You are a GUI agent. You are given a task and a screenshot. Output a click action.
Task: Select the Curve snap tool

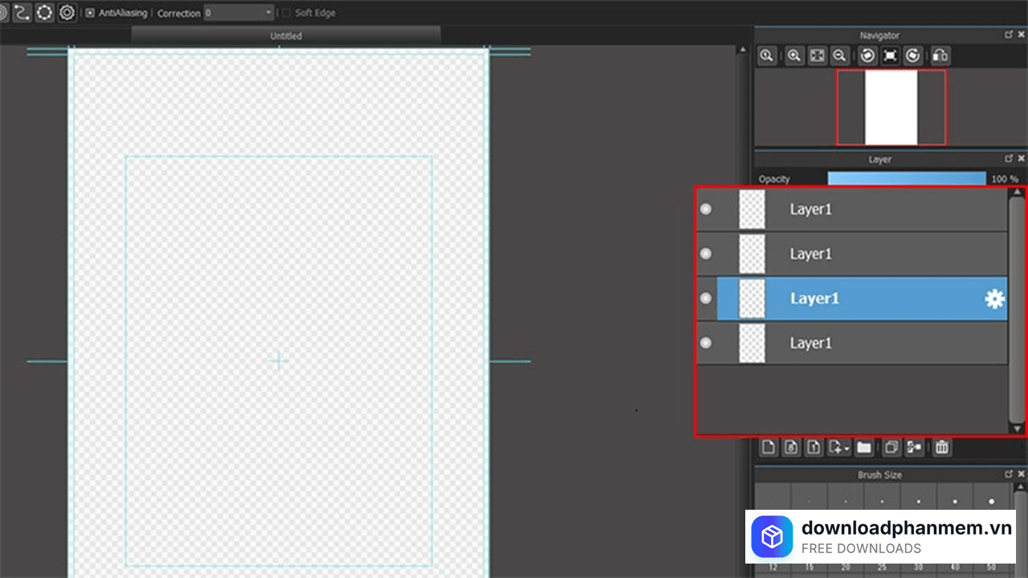tap(22, 13)
